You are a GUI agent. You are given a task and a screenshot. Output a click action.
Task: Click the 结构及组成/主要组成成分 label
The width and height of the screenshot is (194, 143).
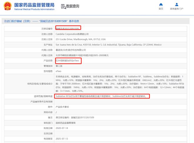coord(40,84)
